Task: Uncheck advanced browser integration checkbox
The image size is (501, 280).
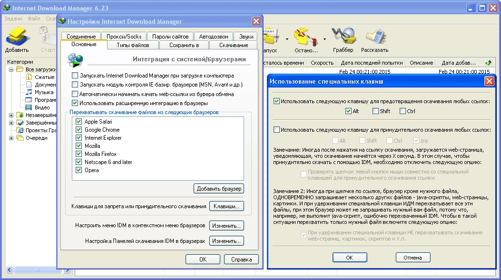Action: pyautogui.click(x=75, y=103)
